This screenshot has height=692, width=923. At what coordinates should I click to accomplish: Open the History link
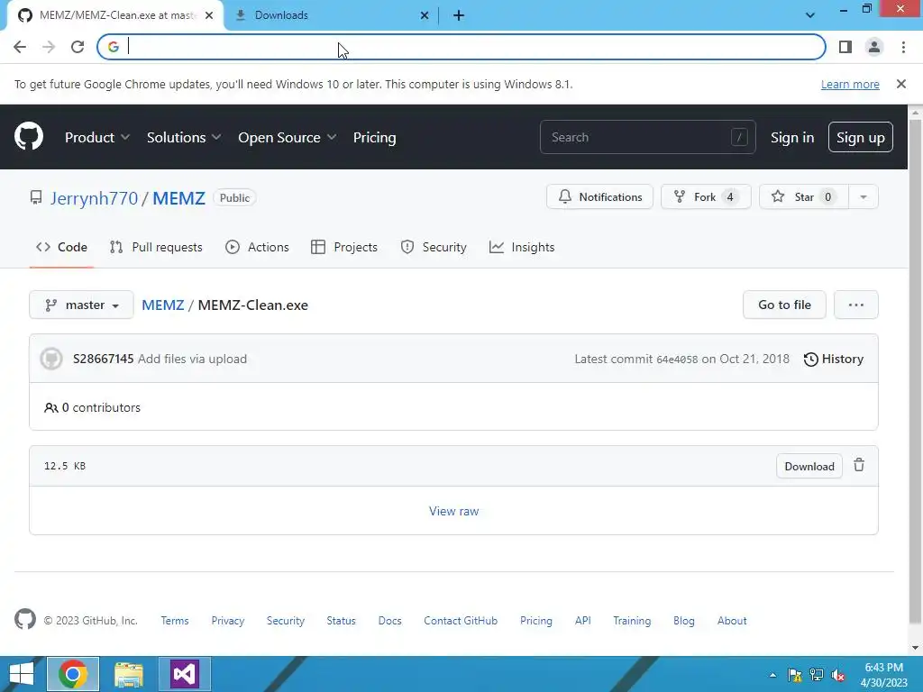tap(834, 359)
